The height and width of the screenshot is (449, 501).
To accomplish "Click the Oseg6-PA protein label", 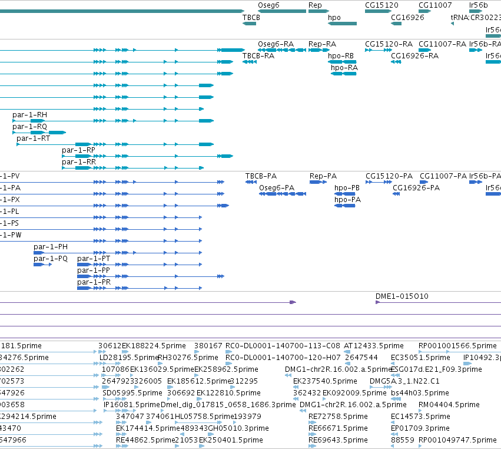I will (276, 188).
